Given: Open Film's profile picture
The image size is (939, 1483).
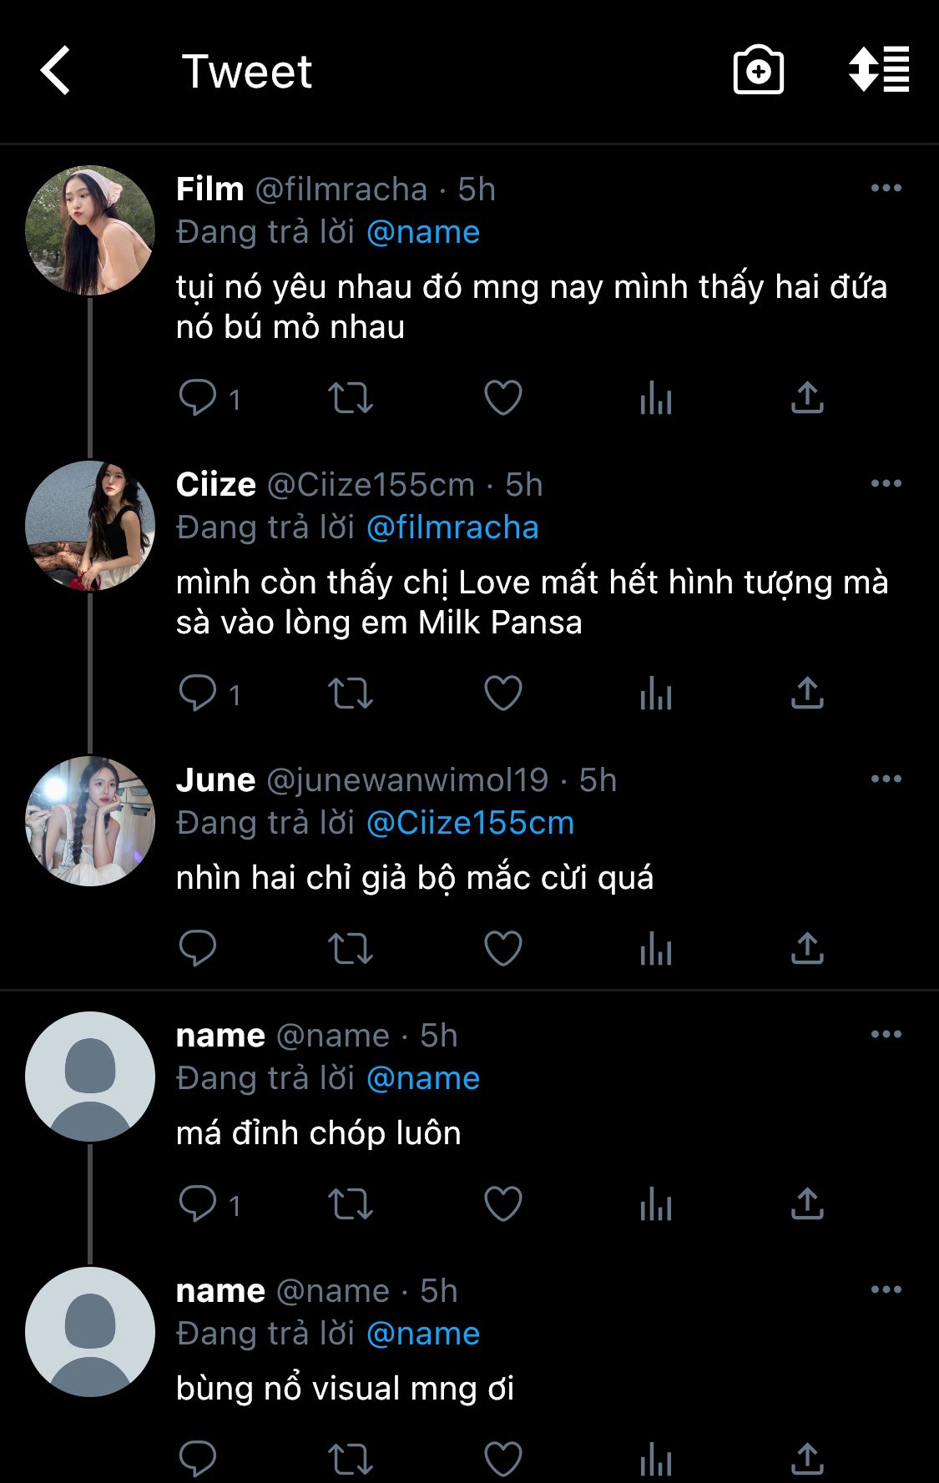Looking at the screenshot, I should [x=90, y=230].
